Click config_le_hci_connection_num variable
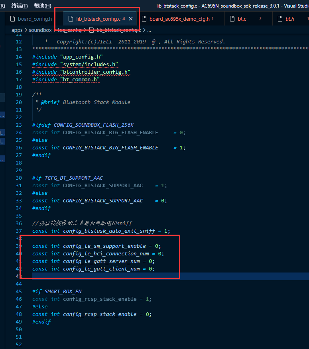 pos(106,253)
